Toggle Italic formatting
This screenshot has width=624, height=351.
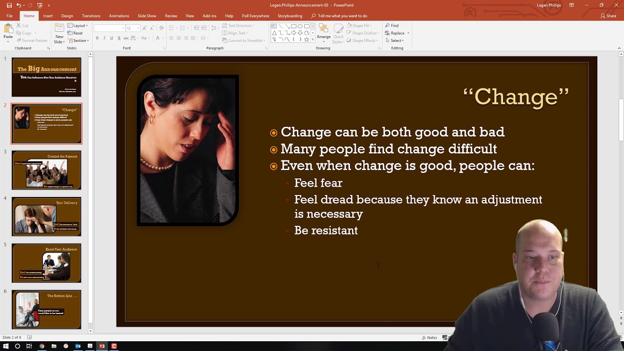104,38
